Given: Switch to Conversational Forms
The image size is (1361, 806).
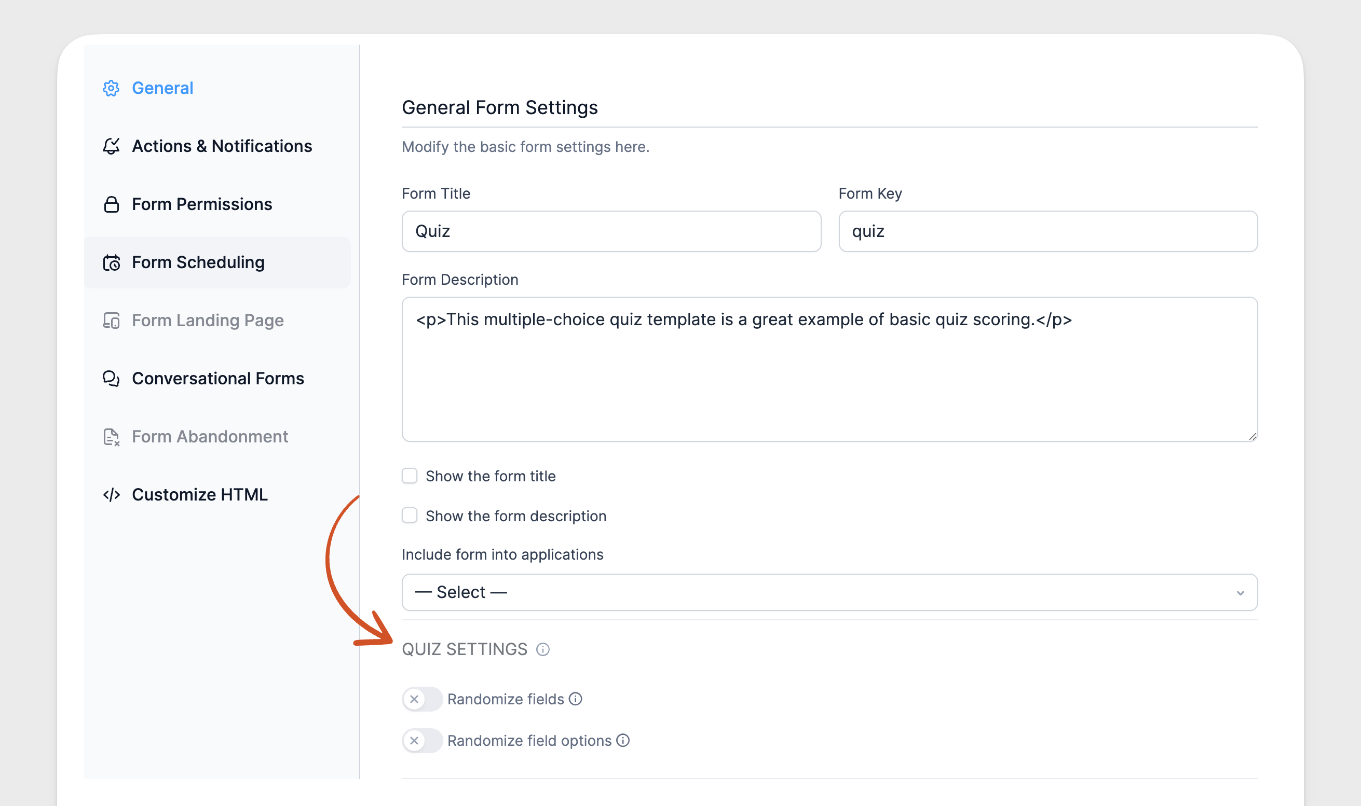Looking at the screenshot, I should (217, 379).
